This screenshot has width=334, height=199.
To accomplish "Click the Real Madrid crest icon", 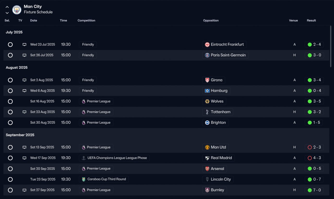I will 207,158.
